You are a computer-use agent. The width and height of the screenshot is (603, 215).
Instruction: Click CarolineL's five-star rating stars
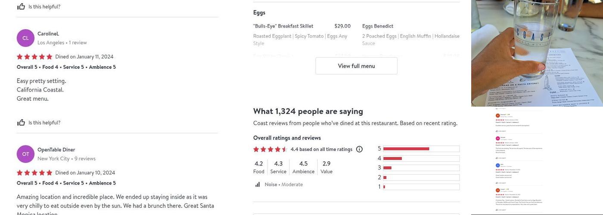[34, 57]
